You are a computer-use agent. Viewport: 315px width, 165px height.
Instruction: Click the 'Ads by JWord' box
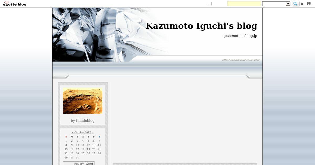pos(79,163)
